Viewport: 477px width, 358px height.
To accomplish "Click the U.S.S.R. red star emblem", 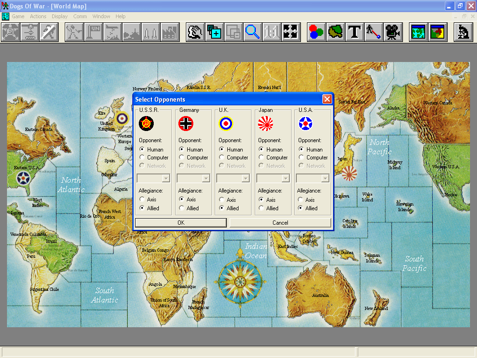I will click(x=146, y=124).
